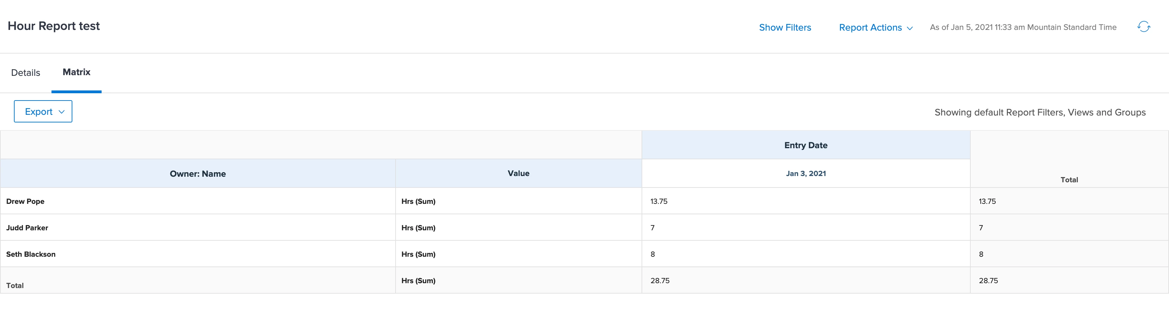The width and height of the screenshot is (1169, 311).
Task: Select the Matrix tab
Action: (76, 72)
